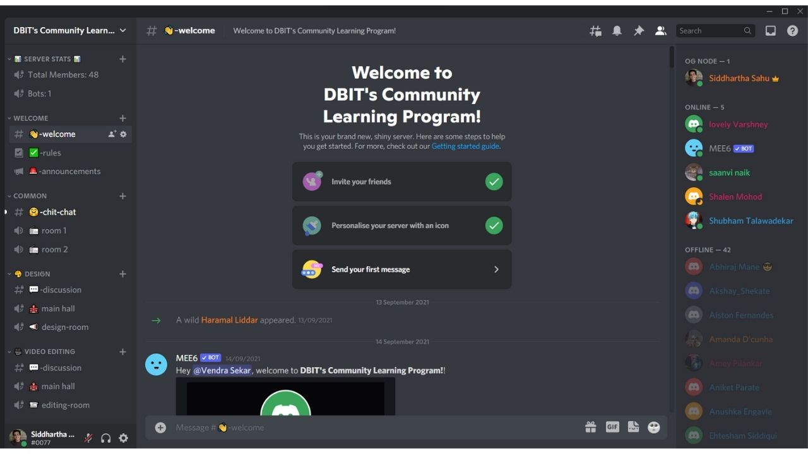This screenshot has width=808, height=454.
Task: Add channel to SERVER STATS category
Action: pyautogui.click(x=122, y=59)
